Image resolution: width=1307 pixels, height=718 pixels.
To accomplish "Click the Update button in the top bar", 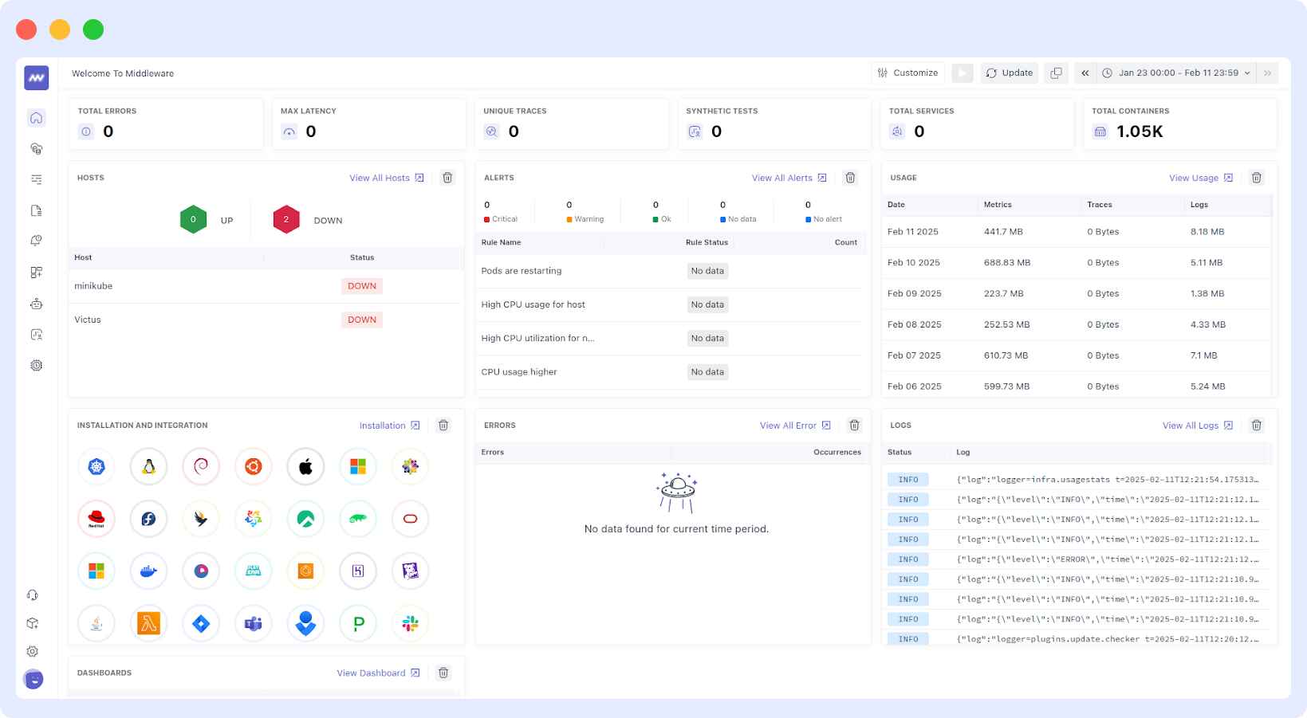I will pyautogui.click(x=1009, y=73).
